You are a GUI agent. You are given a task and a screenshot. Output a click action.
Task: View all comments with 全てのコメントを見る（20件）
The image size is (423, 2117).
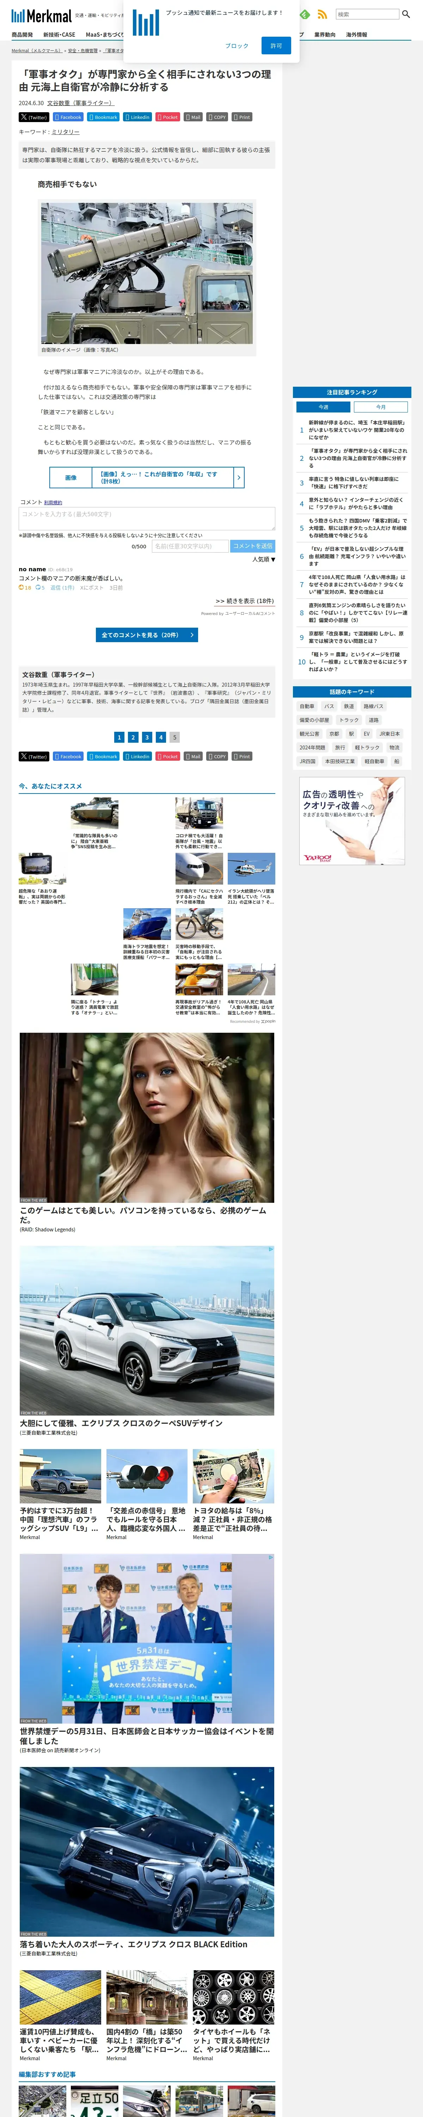(x=147, y=635)
